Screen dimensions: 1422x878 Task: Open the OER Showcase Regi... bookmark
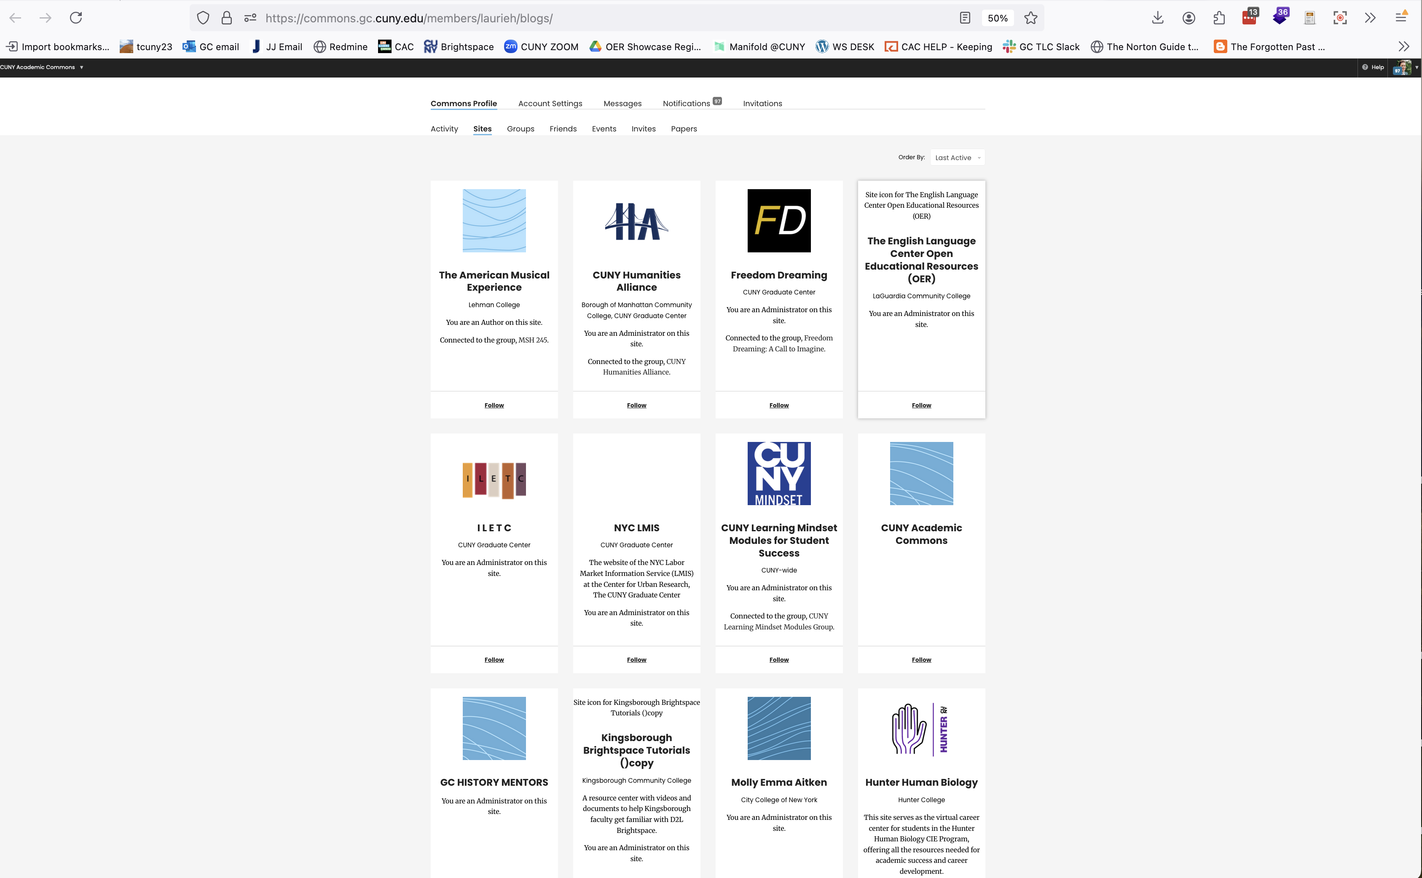tap(645, 46)
